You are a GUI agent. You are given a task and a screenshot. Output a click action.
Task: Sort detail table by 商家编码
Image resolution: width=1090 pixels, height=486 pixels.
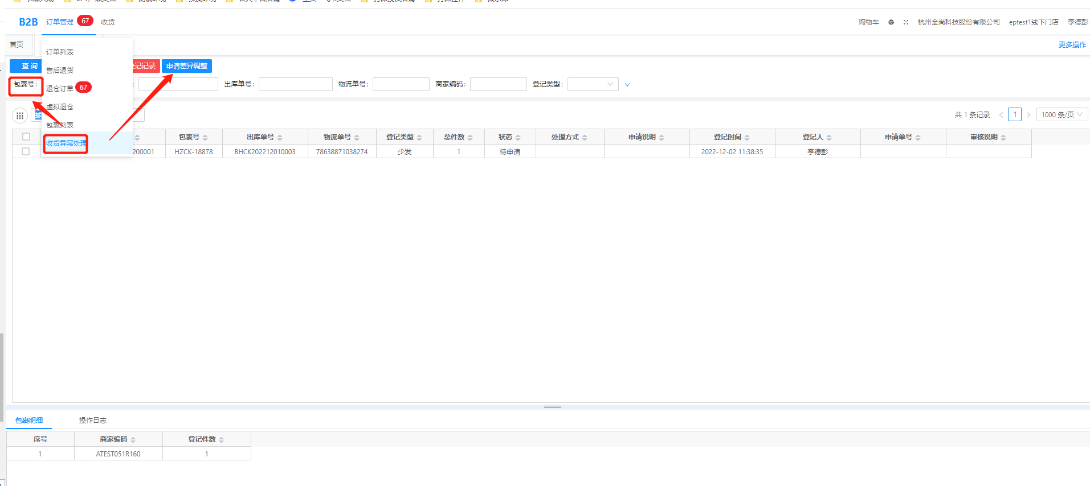pyautogui.click(x=133, y=440)
